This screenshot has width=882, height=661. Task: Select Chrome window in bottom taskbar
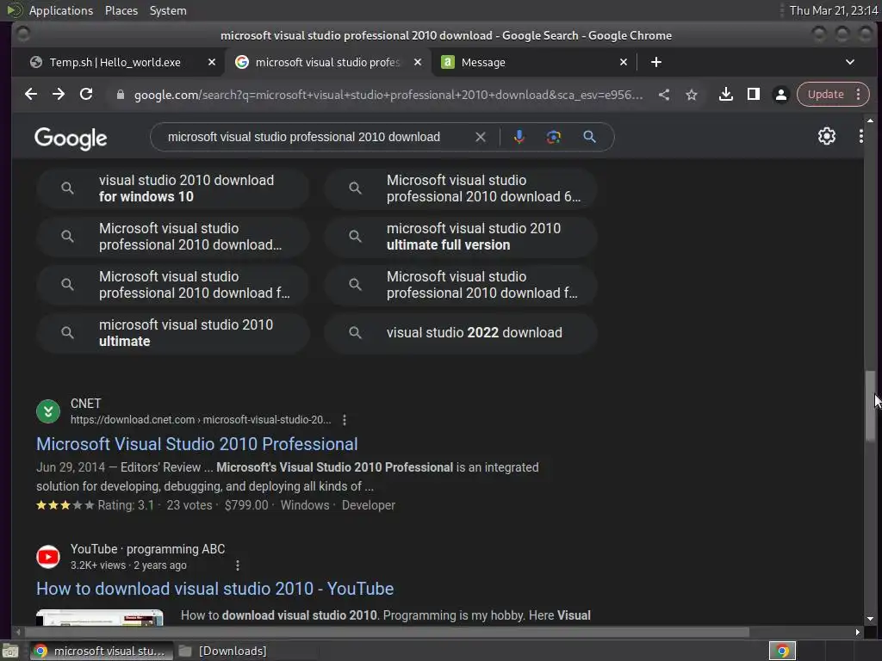[x=100, y=651]
